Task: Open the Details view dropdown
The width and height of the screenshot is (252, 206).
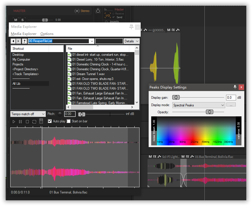Action: pyautogui.click(x=132, y=41)
